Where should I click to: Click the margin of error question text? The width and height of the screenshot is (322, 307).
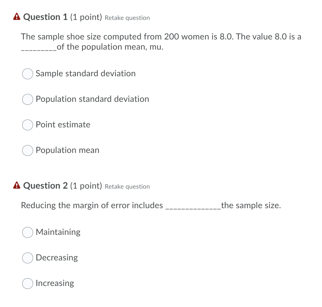tap(150, 205)
